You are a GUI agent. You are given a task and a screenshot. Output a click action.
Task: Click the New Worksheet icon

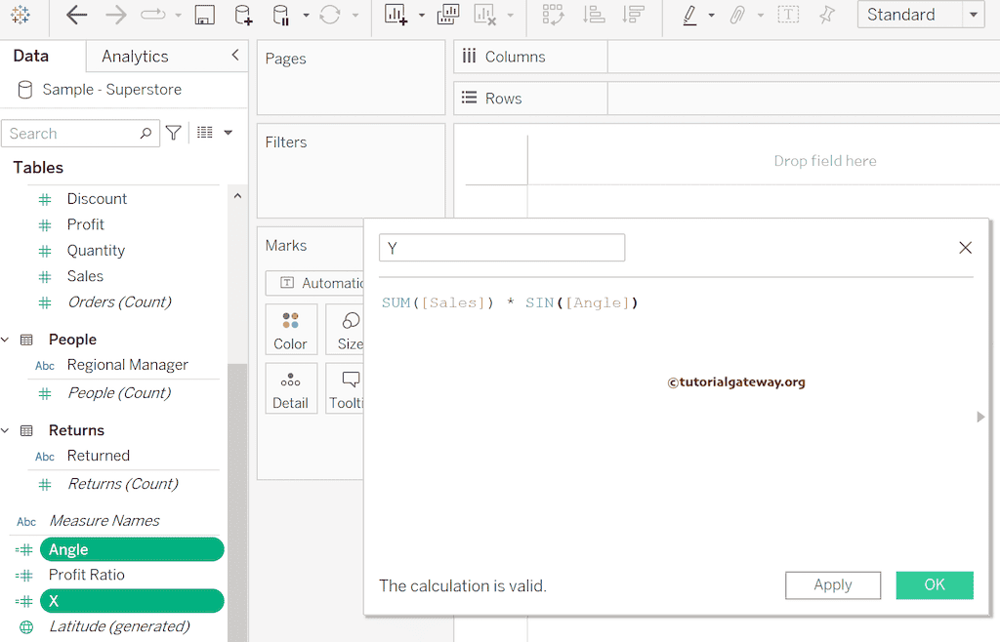[396, 15]
